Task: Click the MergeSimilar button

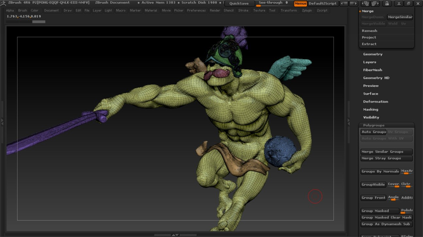Action: coord(400,17)
